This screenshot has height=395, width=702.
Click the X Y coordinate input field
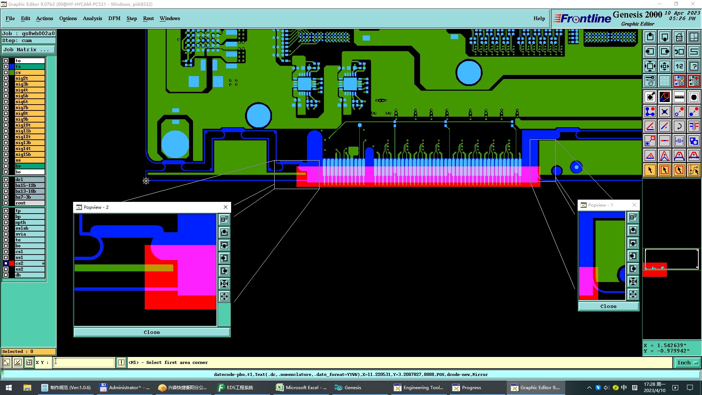tap(84, 362)
